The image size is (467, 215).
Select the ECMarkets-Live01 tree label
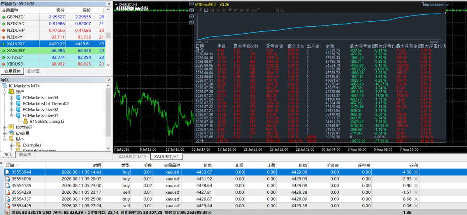click(40, 115)
